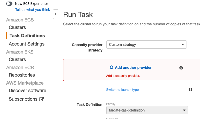Select Task Definitions in the sidebar
The width and height of the screenshot is (200, 119).
[27, 36]
